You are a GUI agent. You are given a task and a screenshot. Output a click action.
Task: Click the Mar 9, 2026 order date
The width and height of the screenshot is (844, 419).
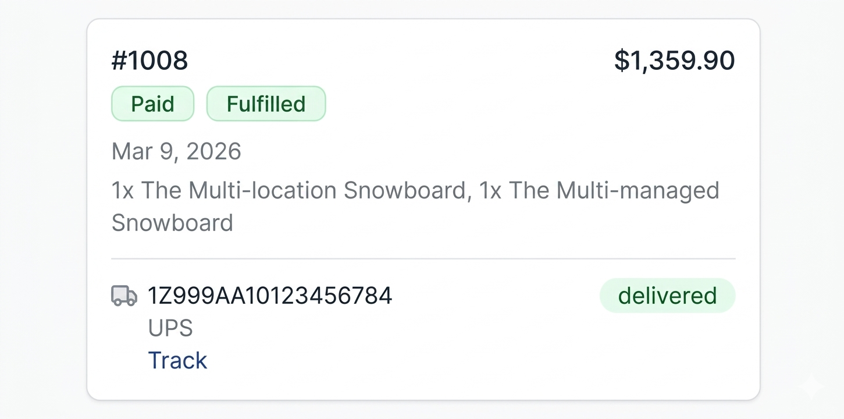176,151
